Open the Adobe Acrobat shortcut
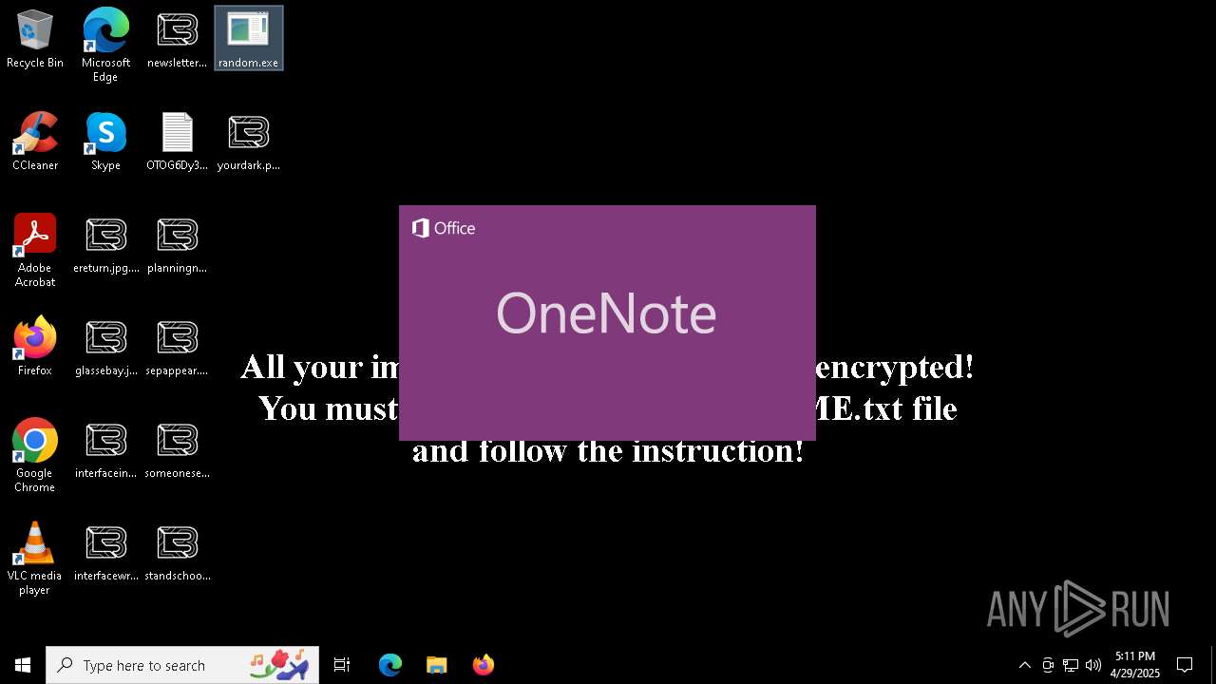The image size is (1216, 684). pos(35,250)
